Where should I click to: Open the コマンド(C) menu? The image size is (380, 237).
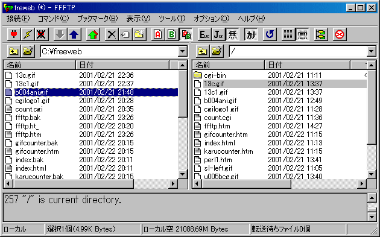[x=53, y=19]
